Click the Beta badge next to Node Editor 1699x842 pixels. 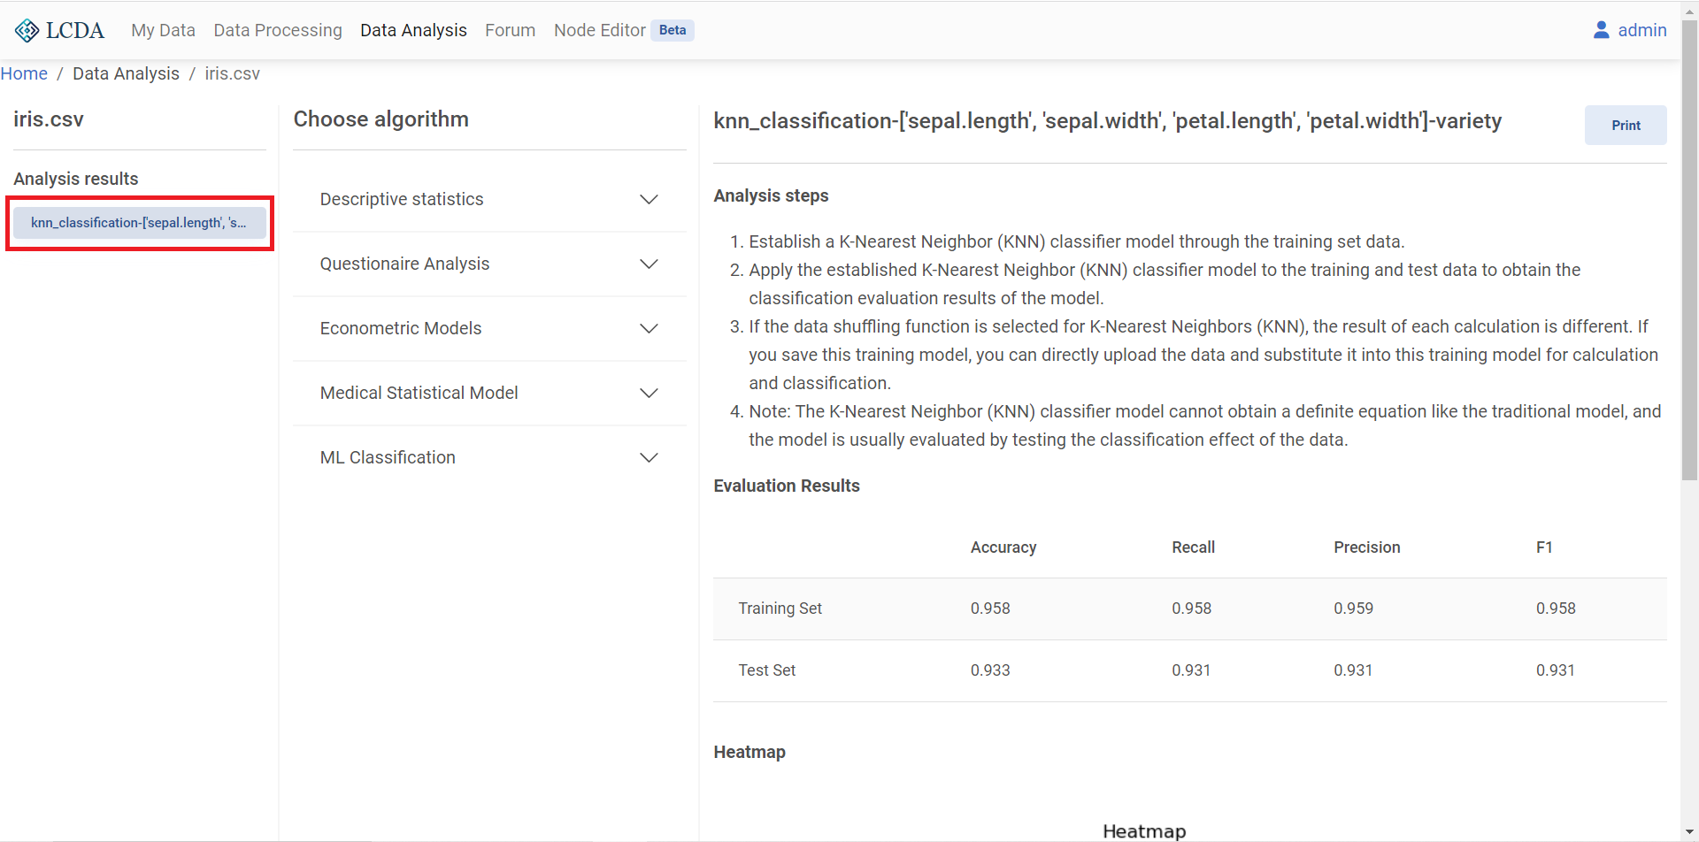pos(673,29)
